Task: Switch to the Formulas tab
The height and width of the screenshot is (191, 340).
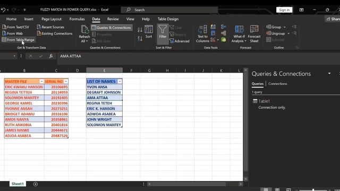Action: click(x=77, y=19)
